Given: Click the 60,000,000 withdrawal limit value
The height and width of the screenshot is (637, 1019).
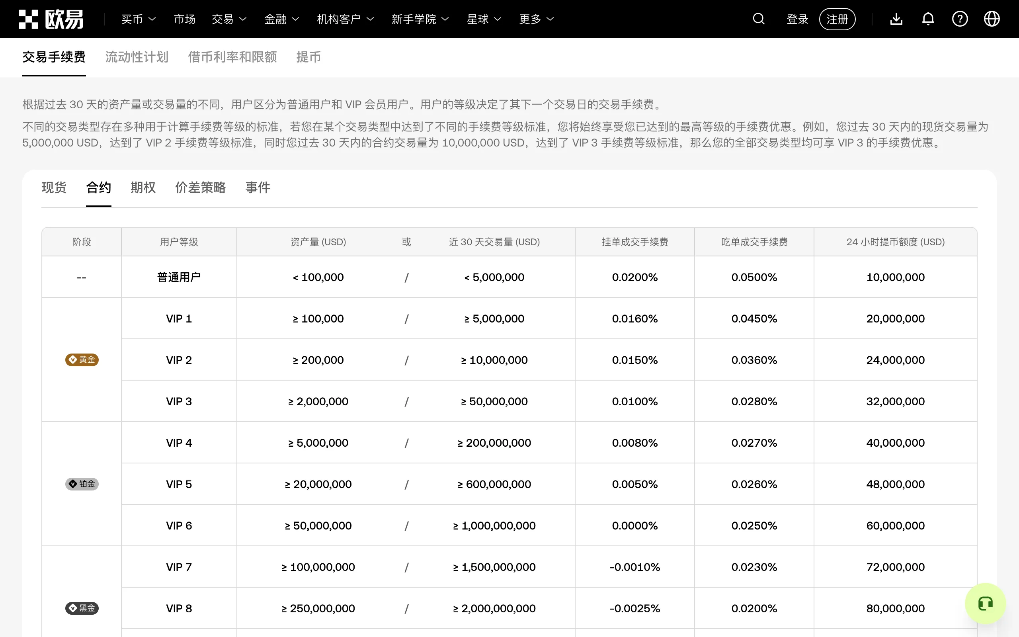Looking at the screenshot, I should pos(895,526).
